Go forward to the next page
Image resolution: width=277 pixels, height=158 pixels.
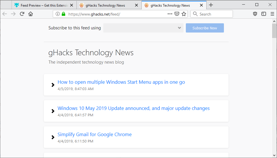pos(13,14)
